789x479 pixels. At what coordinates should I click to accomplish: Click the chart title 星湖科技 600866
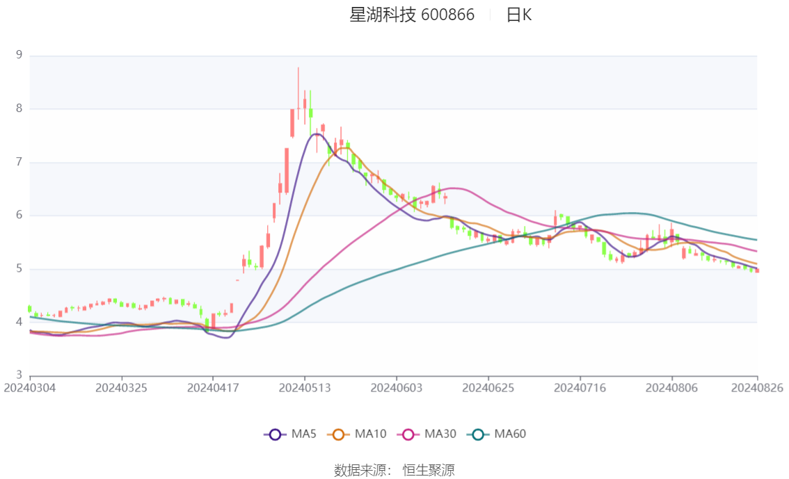412,15
